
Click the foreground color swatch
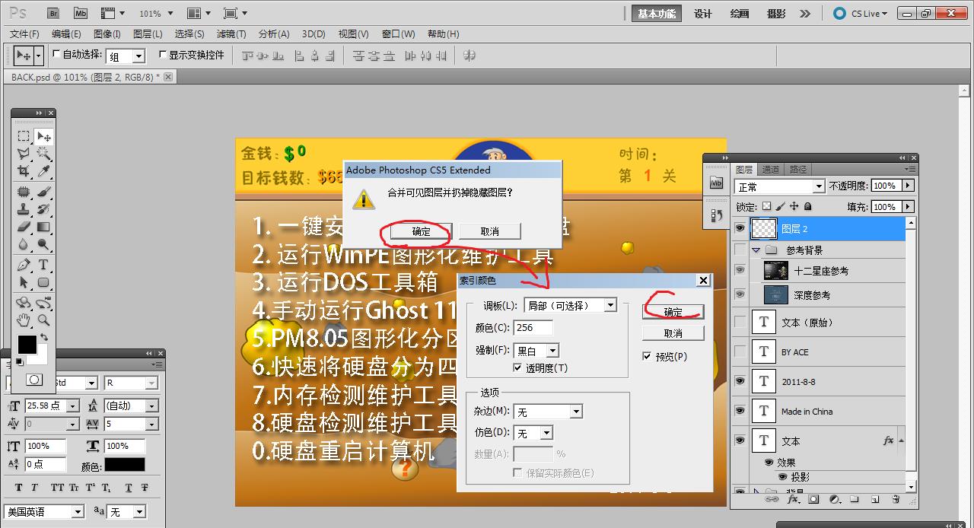(27, 345)
